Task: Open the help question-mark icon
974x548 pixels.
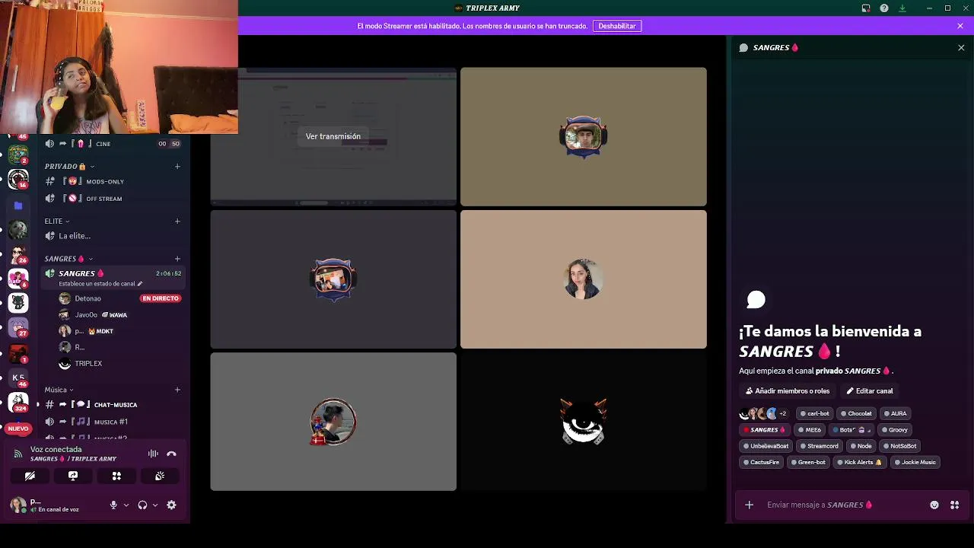Action: pyautogui.click(x=884, y=8)
